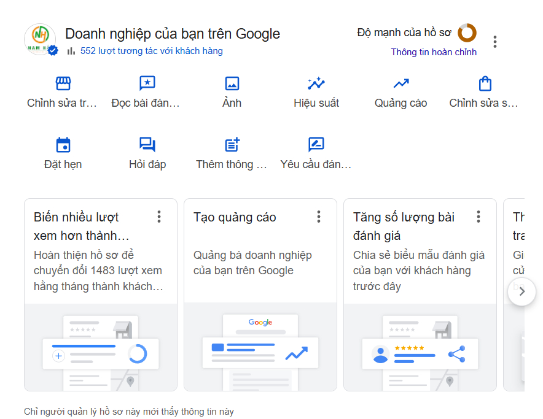Open the Ảnh photos icon
The image size is (543, 419).
point(232,83)
